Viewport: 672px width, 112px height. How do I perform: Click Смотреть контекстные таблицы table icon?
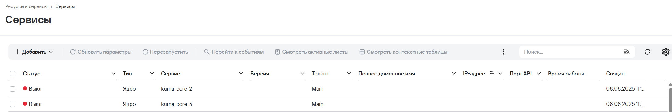[x=362, y=52]
